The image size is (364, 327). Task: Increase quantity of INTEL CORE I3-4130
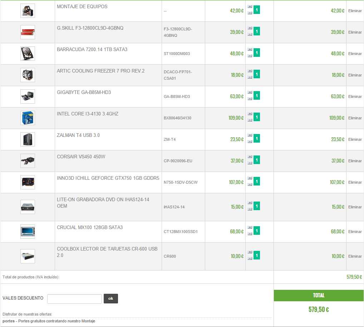pos(250,114)
